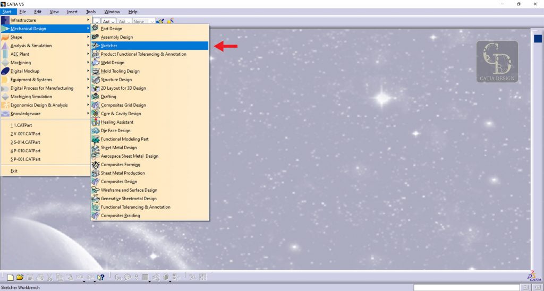Open the Window menu

tap(112, 12)
